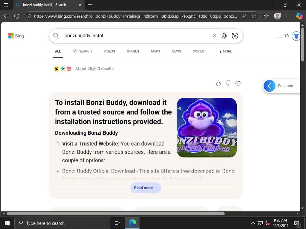Open visual search camera icon

(x=235, y=36)
